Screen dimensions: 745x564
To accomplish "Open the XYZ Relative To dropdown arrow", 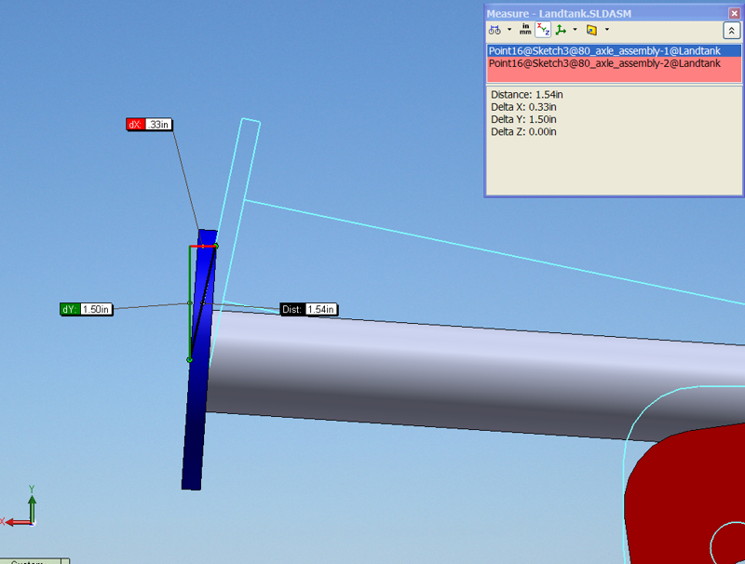I will click(575, 30).
